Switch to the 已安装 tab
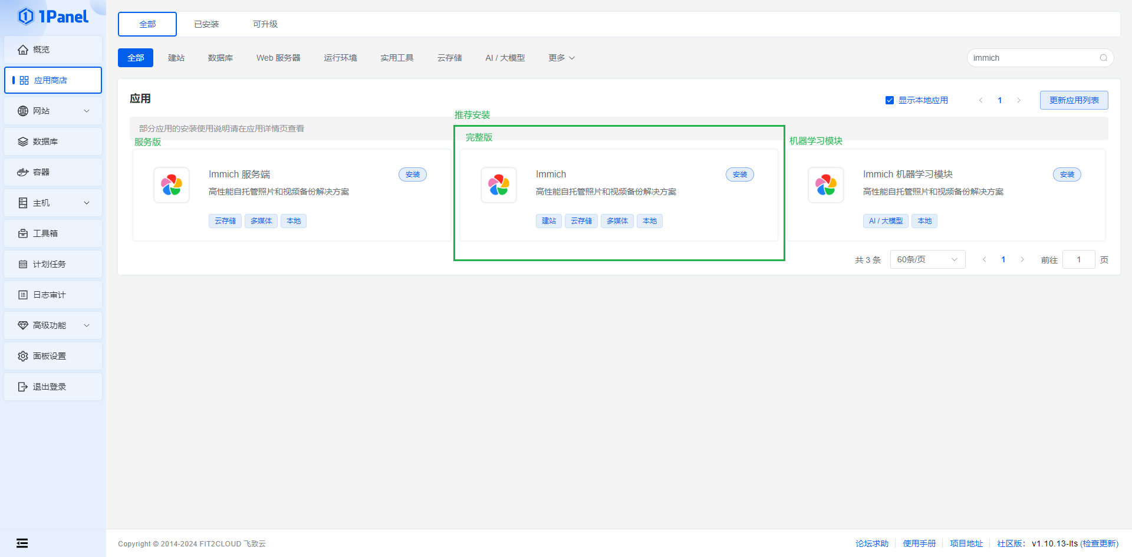Image resolution: width=1132 pixels, height=557 pixels. (x=206, y=24)
